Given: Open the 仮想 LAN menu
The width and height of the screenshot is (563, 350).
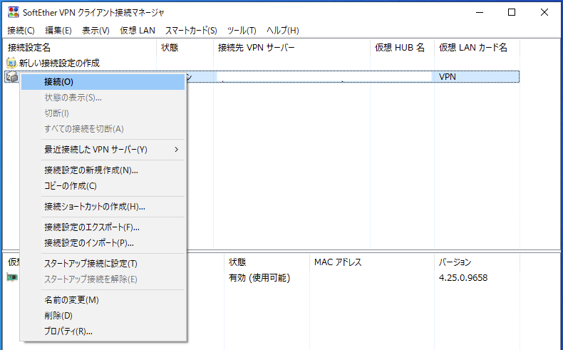Looking at the screenshot, I should pos(137,31).
